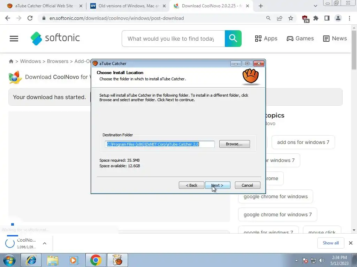The image size is (357, 267).
Task: Open the Chrome three-dot menu
Action: (x=349, y=18)
